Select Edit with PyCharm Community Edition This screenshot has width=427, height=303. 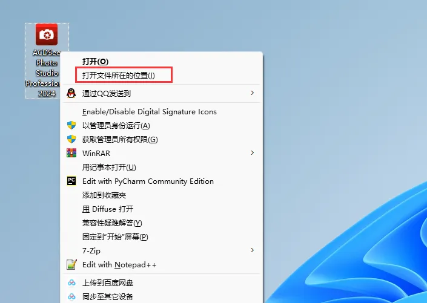pyautogui.click(x=162, y=181)
